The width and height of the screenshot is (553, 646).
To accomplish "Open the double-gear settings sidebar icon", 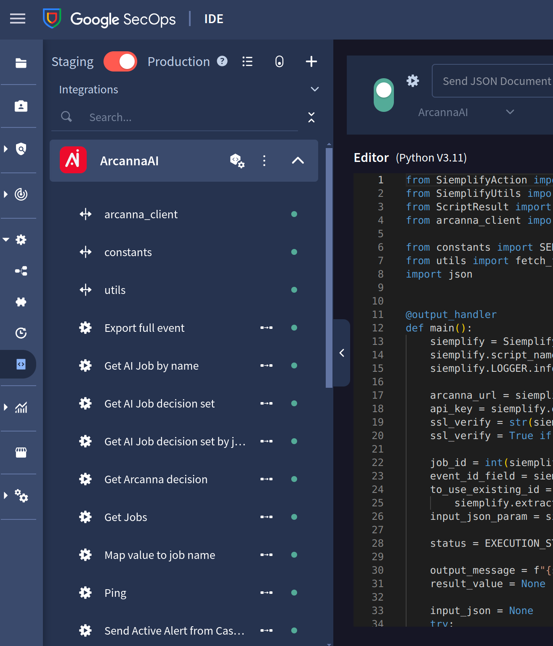I will click(21, 495).
